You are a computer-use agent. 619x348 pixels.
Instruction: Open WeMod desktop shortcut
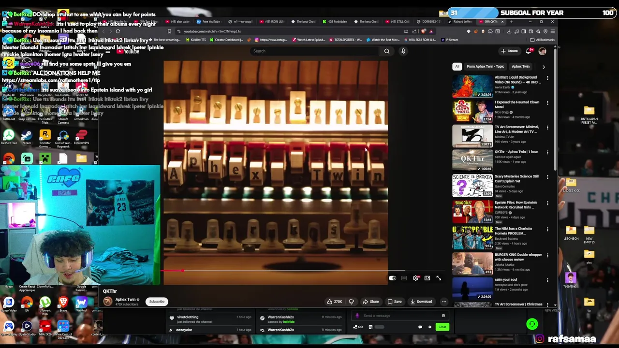[x=81, y=304]
